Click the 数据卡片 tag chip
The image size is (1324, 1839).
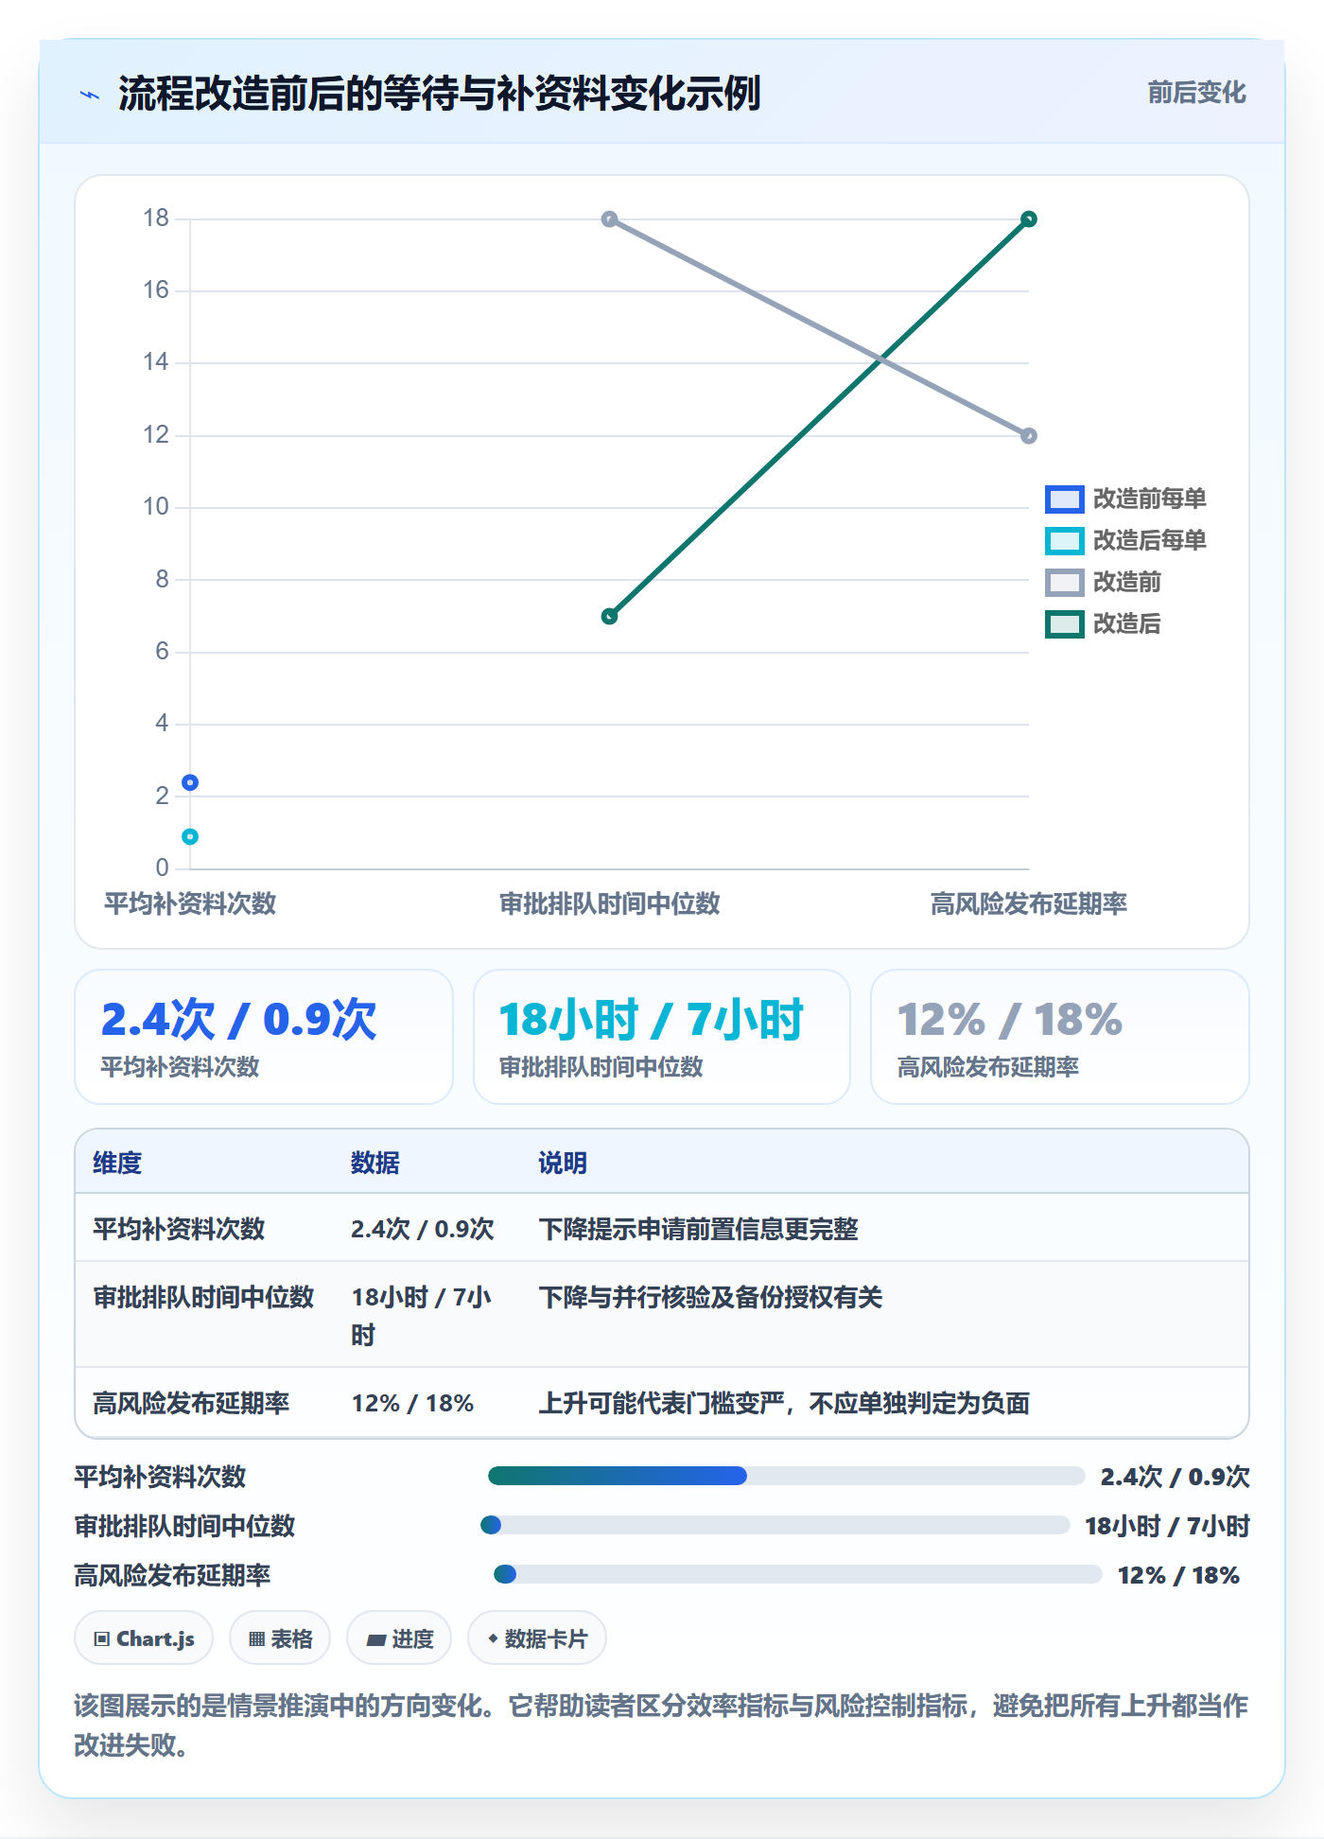(x=537, y=1638)
